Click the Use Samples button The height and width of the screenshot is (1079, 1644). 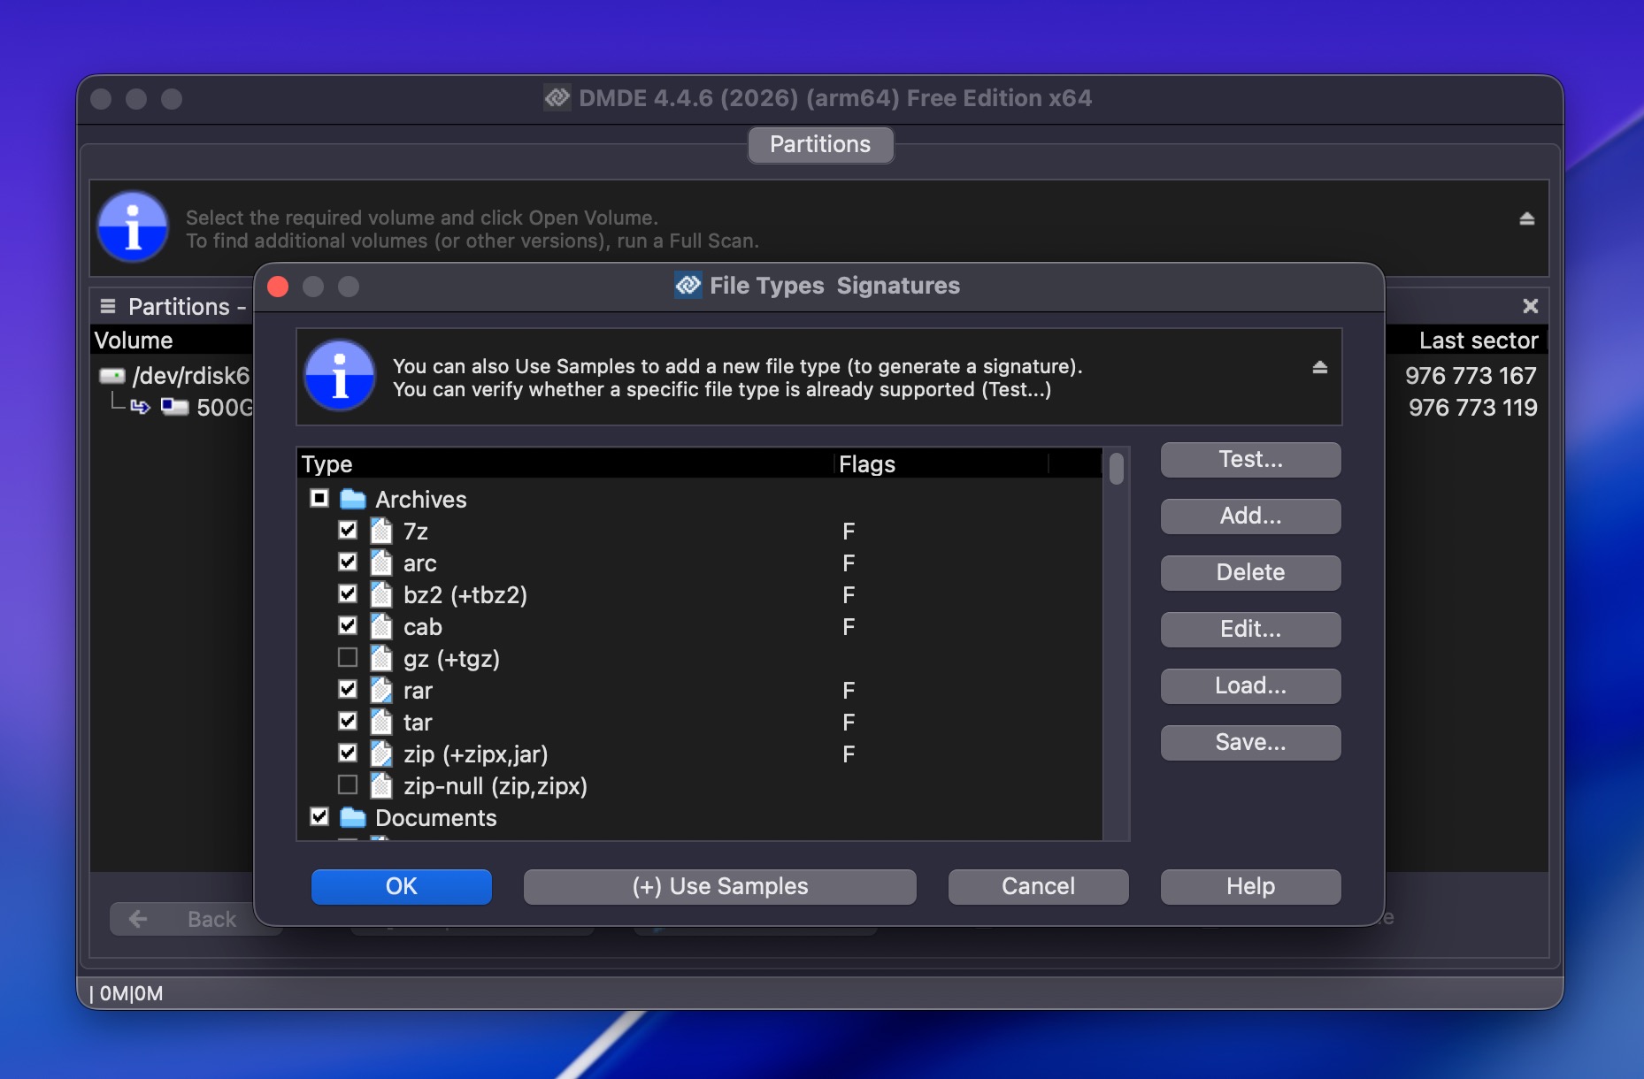click(x=719, y=886)
